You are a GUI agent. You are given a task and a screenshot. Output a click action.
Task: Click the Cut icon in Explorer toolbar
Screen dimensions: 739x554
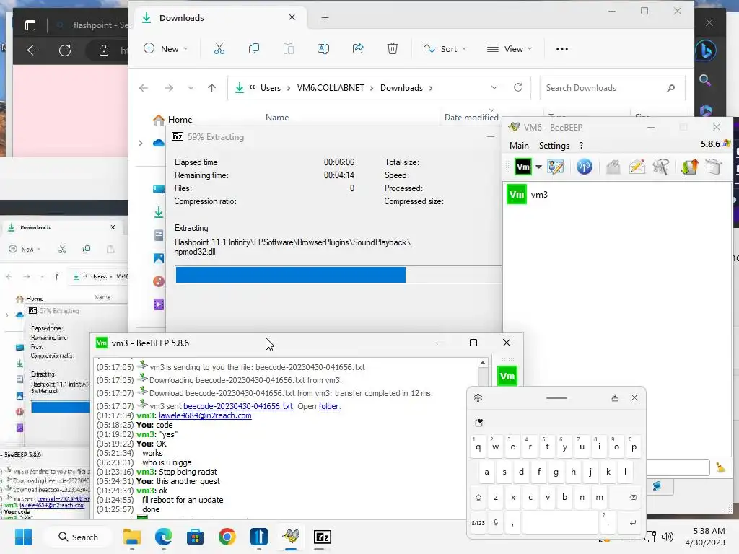click(219, 48)
